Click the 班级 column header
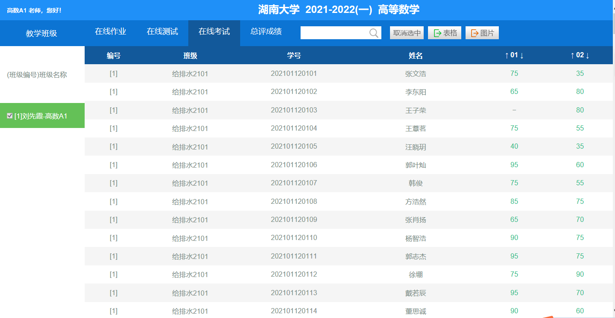The image size is (615, 318). click(190, 55)
